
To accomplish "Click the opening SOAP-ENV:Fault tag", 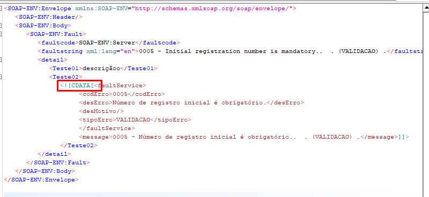I will [x=56, y=34].
